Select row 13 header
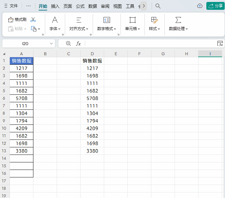This screenshot has width=225, height=198. click(x=4, y=151)
